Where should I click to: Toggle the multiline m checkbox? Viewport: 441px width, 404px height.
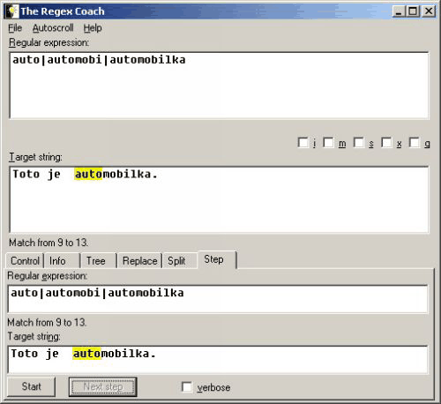pyautogui.click(x=328, y=143)
